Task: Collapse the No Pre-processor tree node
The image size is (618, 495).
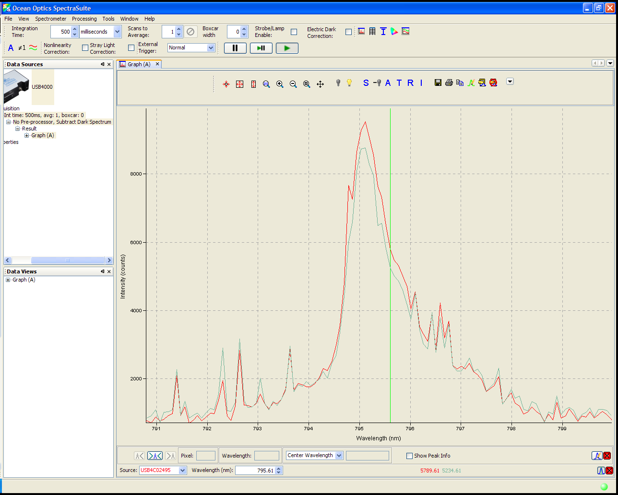Action: click(x=8, y=122)
